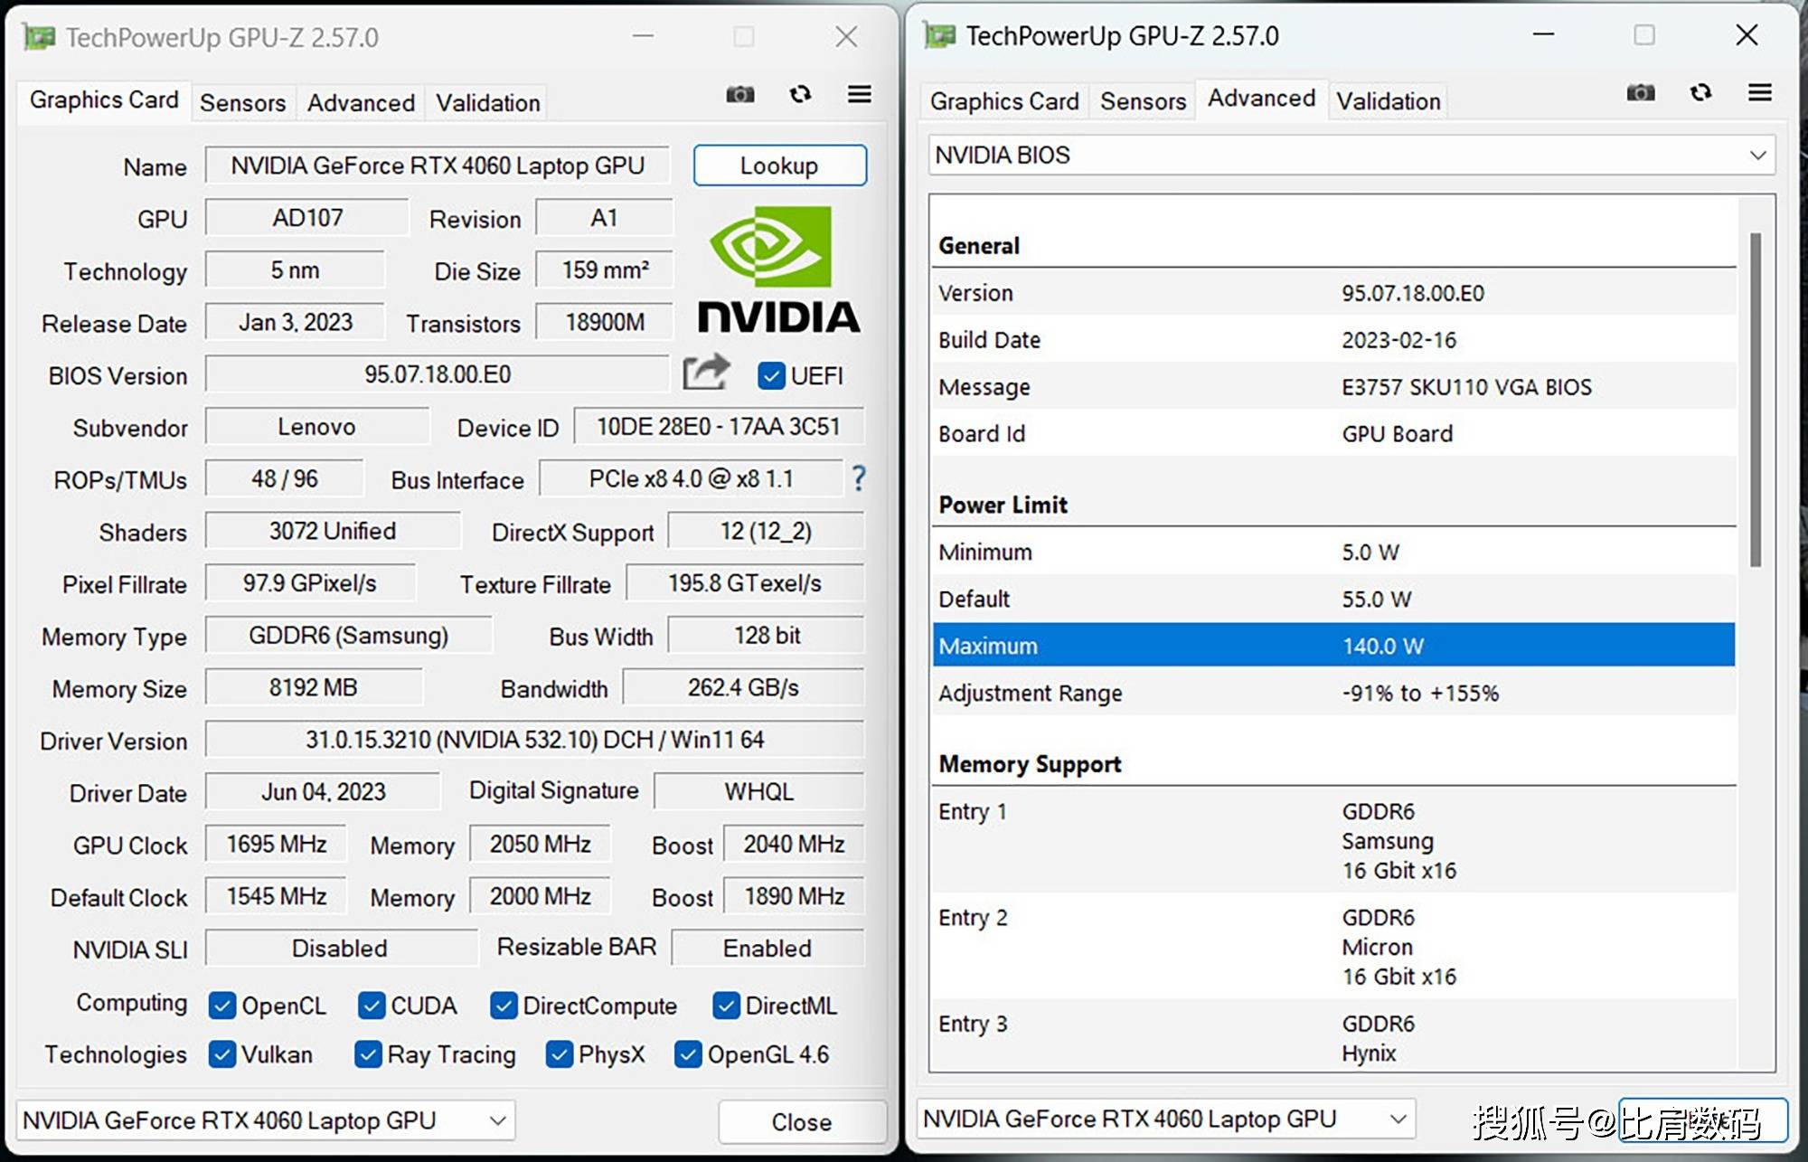
Task: Select the Maximum power limit row
Action: click(x=1332, y=646)
